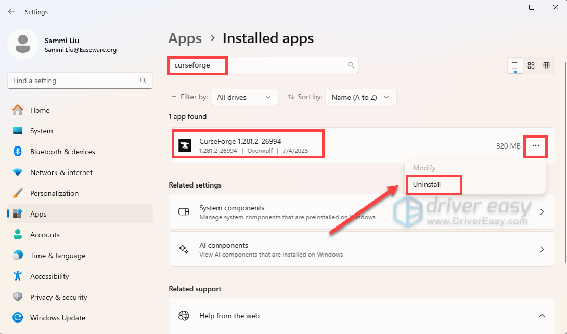Open Bluetooth & devices settings
The height and width of the screenshot is (334, 567).
80,152
